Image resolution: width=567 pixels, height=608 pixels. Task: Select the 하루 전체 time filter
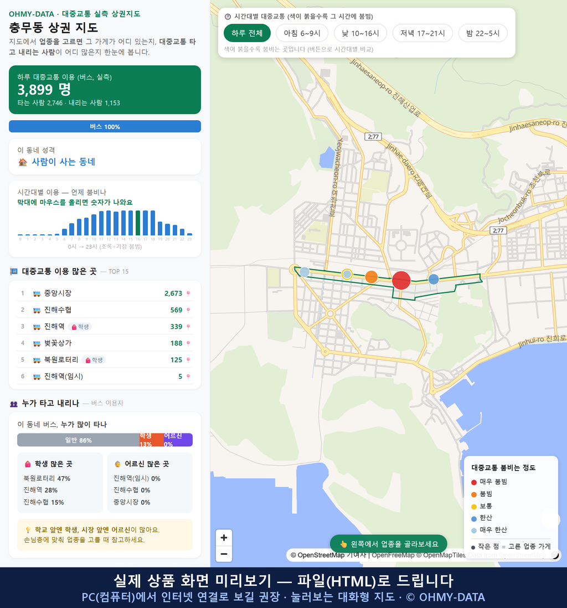(x=247, y=33)
